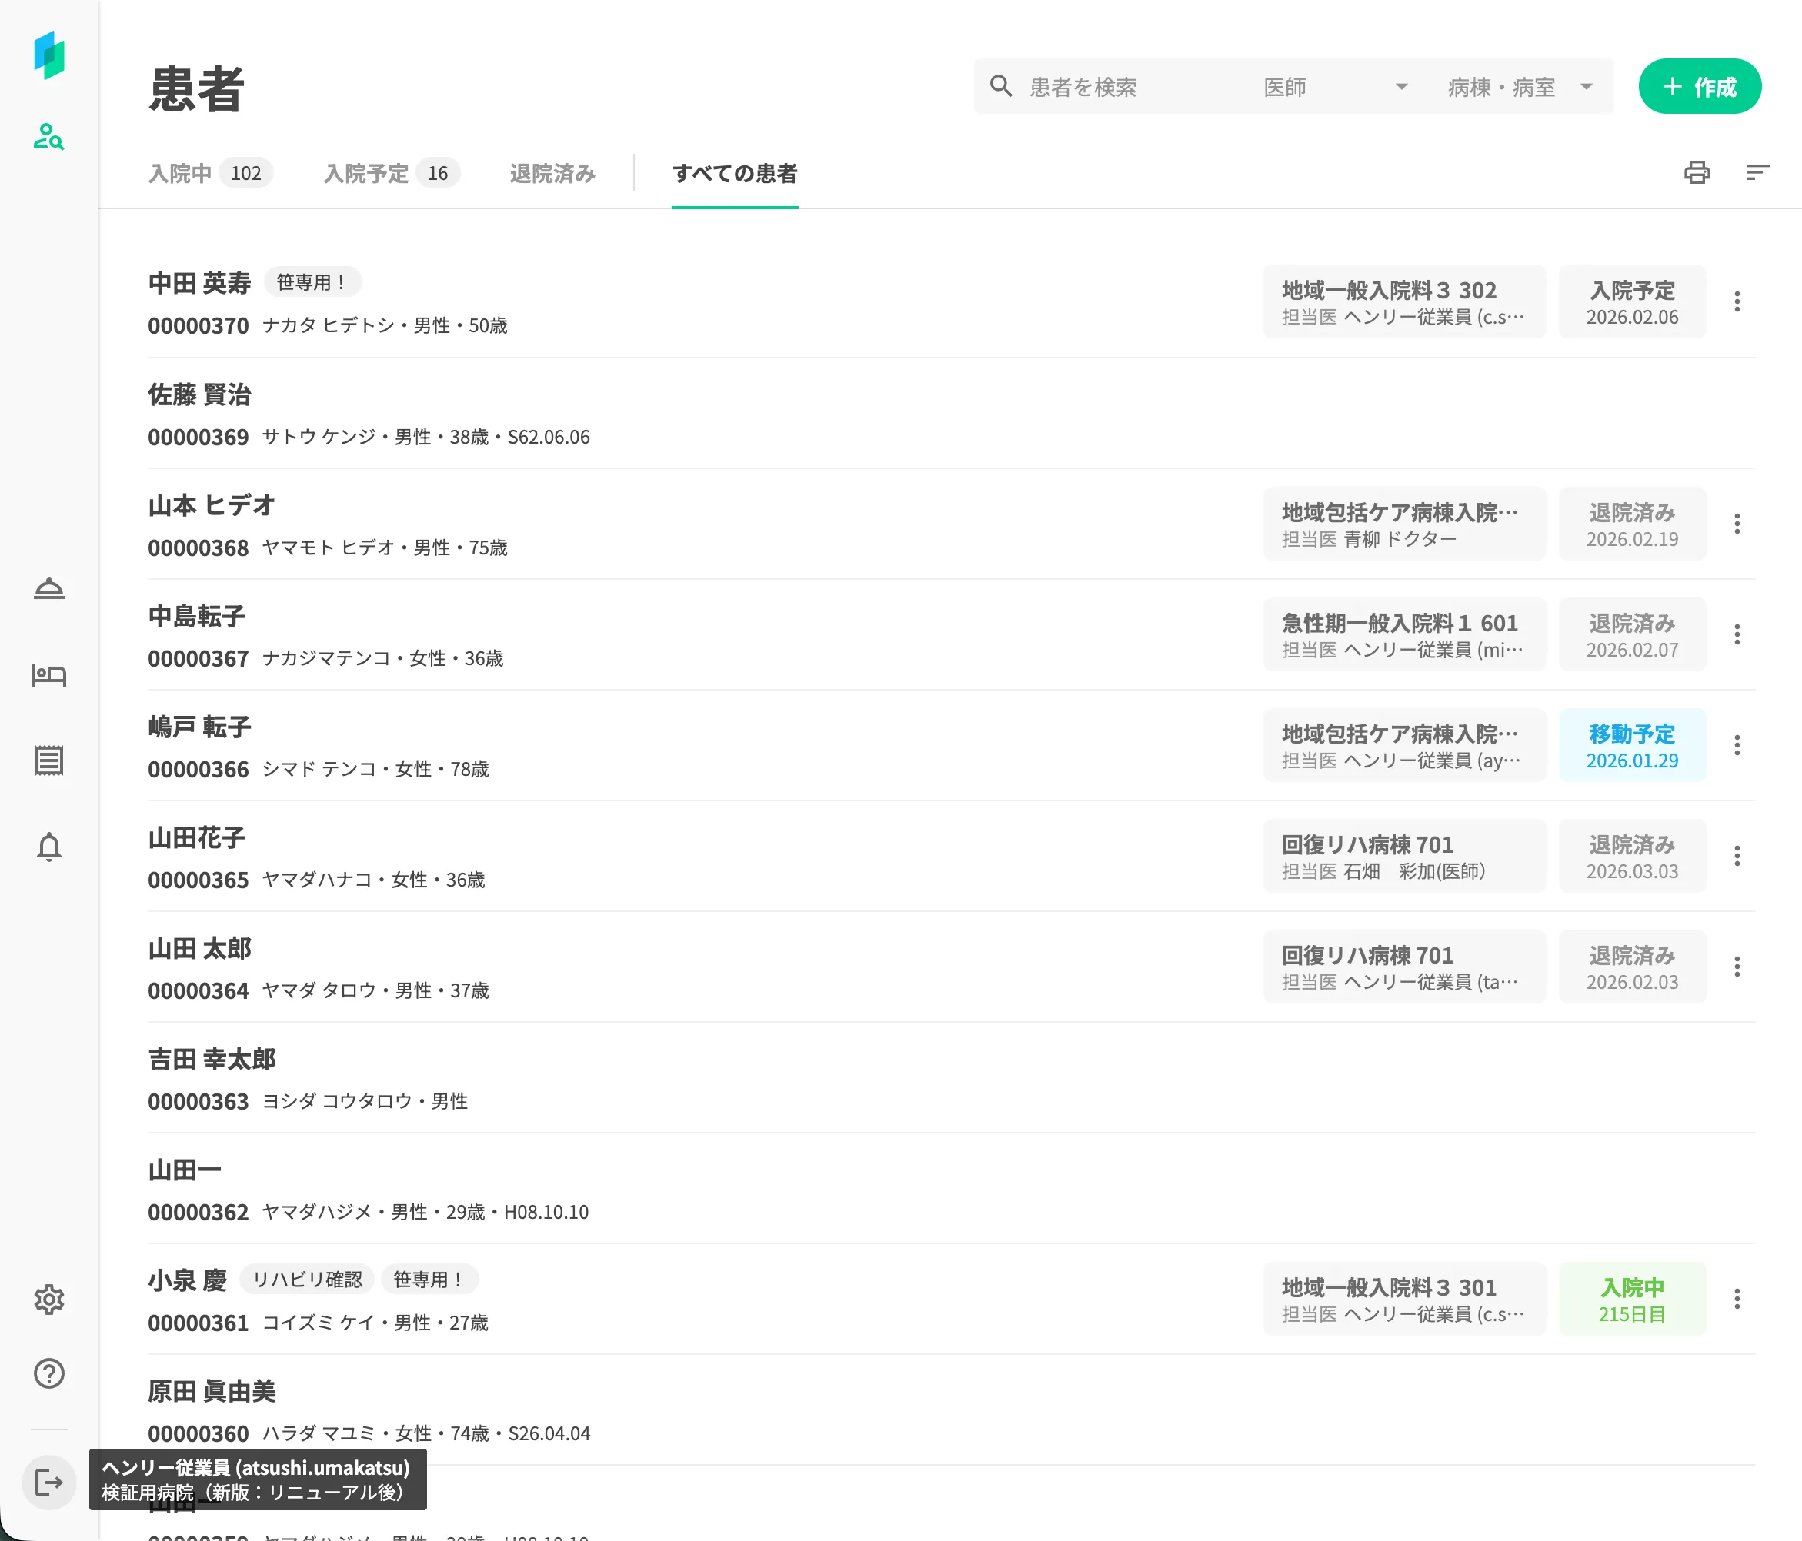The height and width of the screenshot is (1541, 1802).
Task: Open the meal service bell sidebar icon
Action: pos(48,589)
